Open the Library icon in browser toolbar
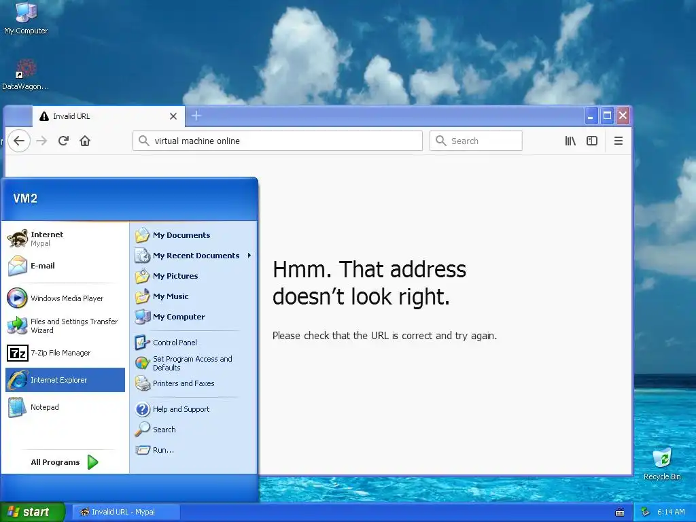Image resolution: width=696 pixels, height=522 pixels. [x=570, y=141]
